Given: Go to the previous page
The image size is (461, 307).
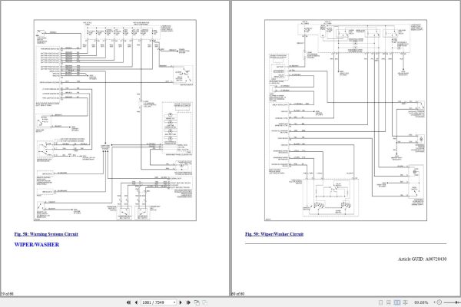Looking at the screenshot, I should click(x=136, y=302).
